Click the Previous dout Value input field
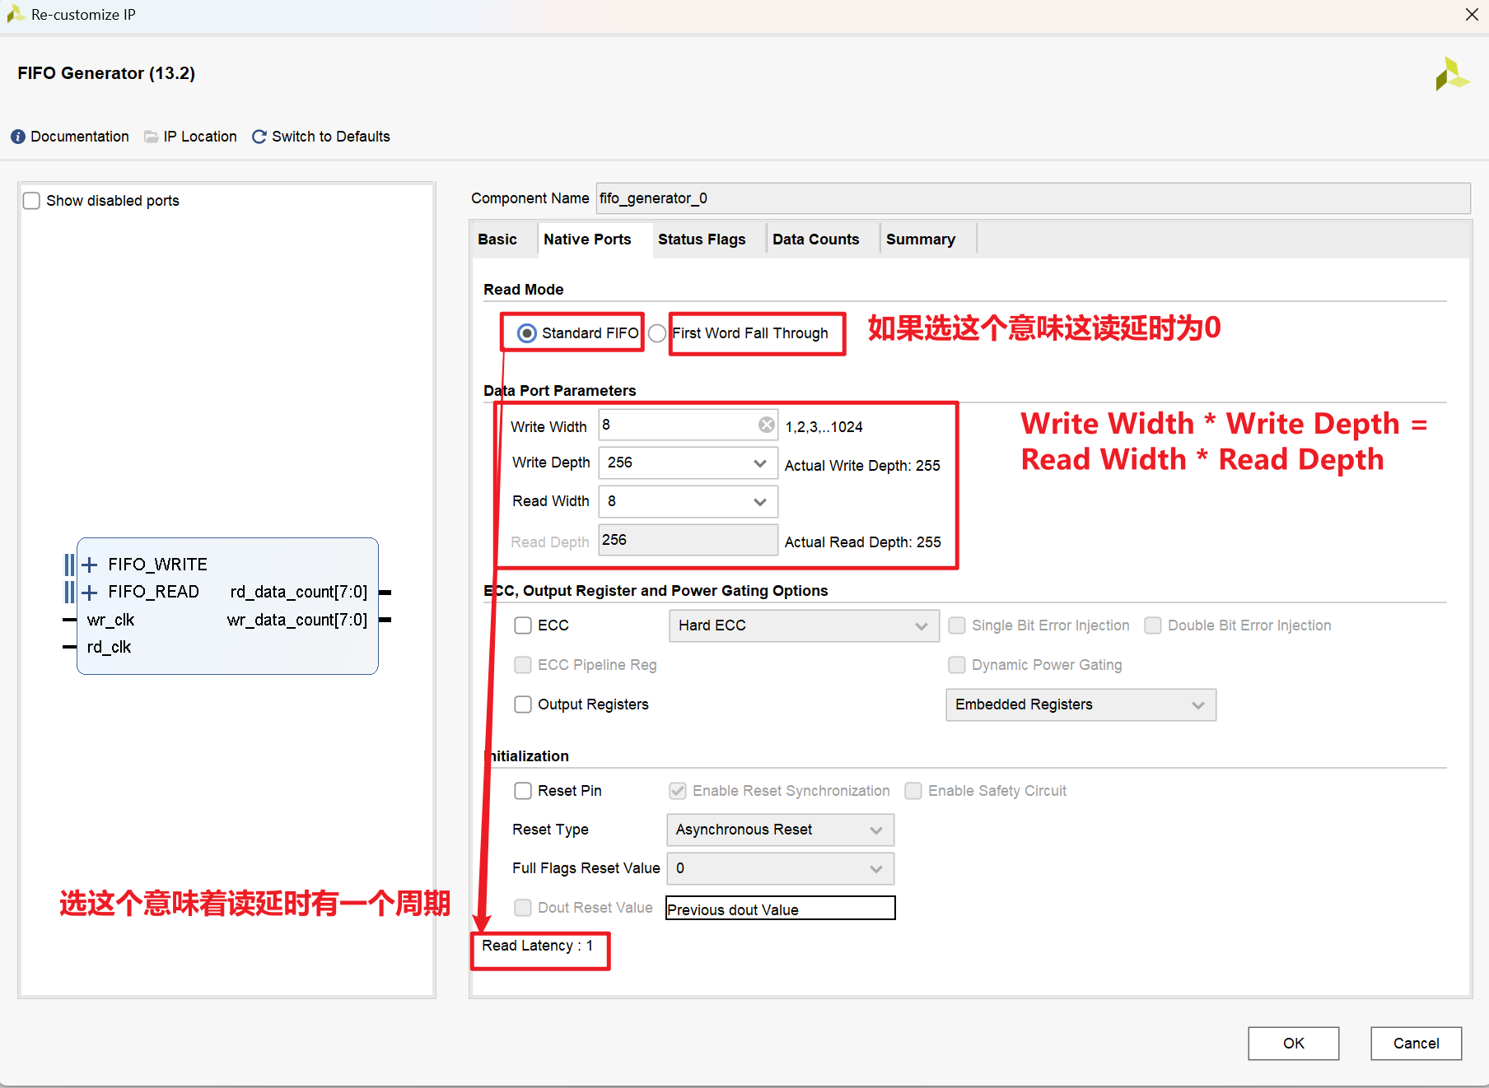The height and width of the screenshot is (1088, 1489). 780,909
